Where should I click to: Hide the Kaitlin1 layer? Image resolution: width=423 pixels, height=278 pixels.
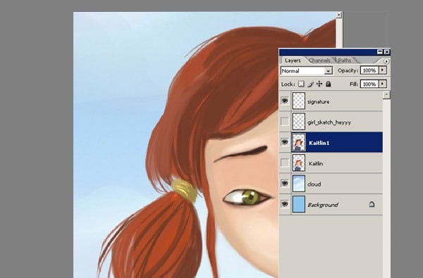285,142
